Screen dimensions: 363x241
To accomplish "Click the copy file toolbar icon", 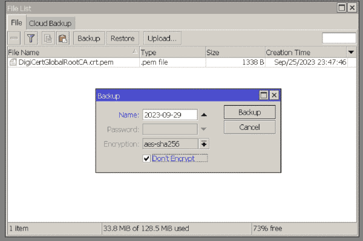I will 48,38.
